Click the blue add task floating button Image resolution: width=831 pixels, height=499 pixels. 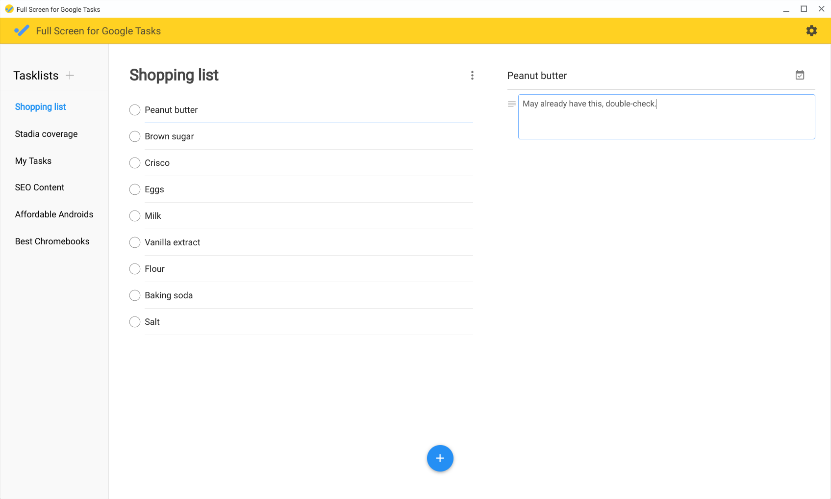[440, 458]
